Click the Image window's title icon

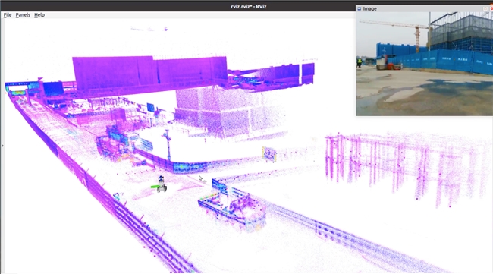point(359,9)
